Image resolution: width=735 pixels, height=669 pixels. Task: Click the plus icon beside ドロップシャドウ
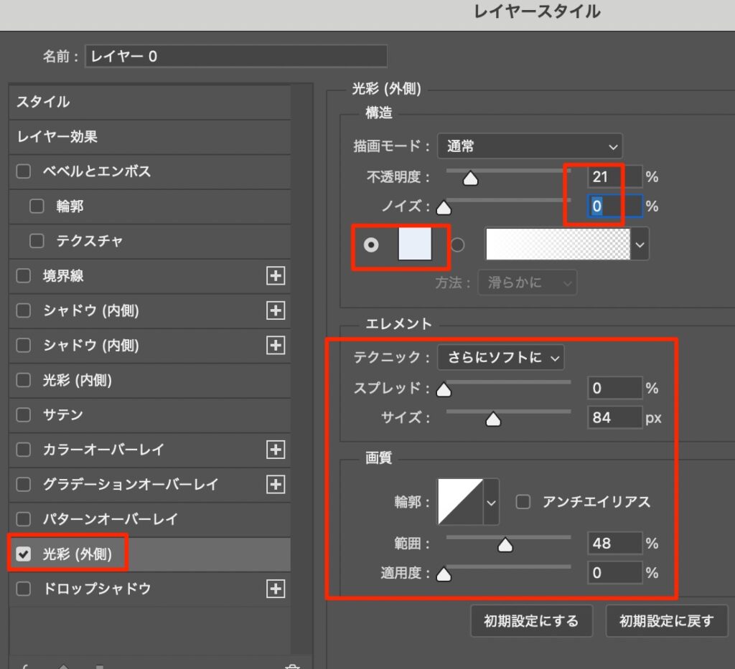coord(276,589)
